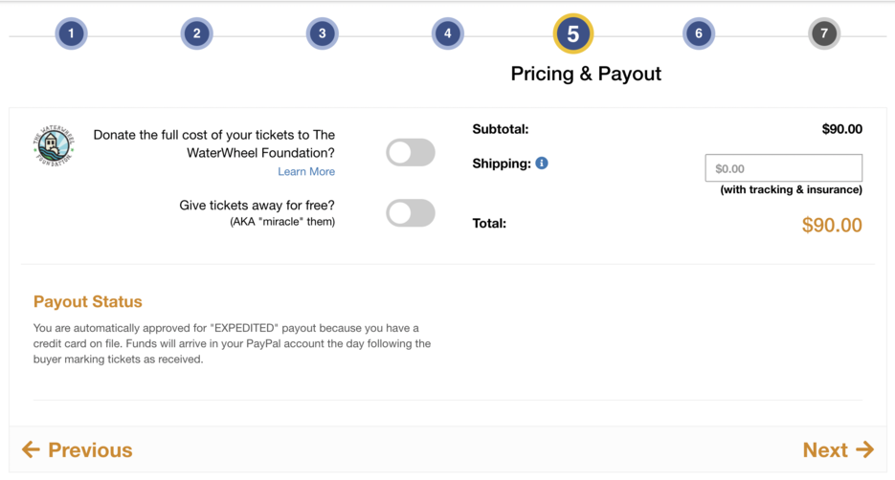Select the gray step 7 circle
This screenshot has width=895, height=480.
tap(824, 33)
